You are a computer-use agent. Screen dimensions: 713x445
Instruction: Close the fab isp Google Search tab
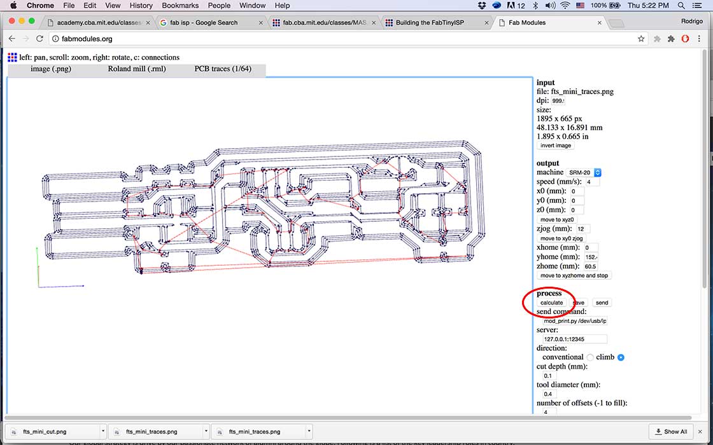[261, 23]
